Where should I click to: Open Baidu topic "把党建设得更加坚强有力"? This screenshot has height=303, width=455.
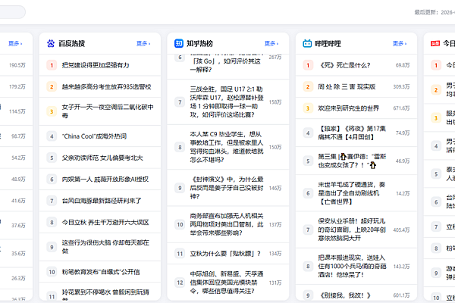pyautogui.click(x=96, y=65)
